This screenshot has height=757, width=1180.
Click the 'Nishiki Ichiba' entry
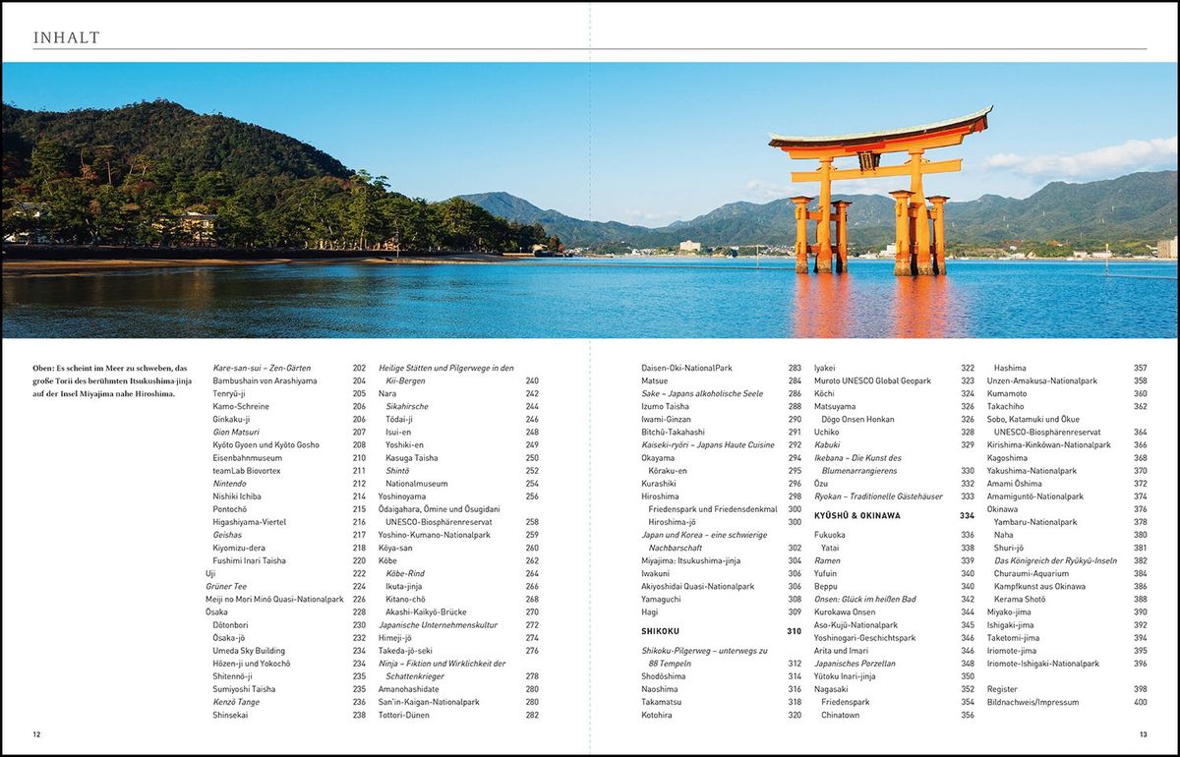(x=237, y=496)
